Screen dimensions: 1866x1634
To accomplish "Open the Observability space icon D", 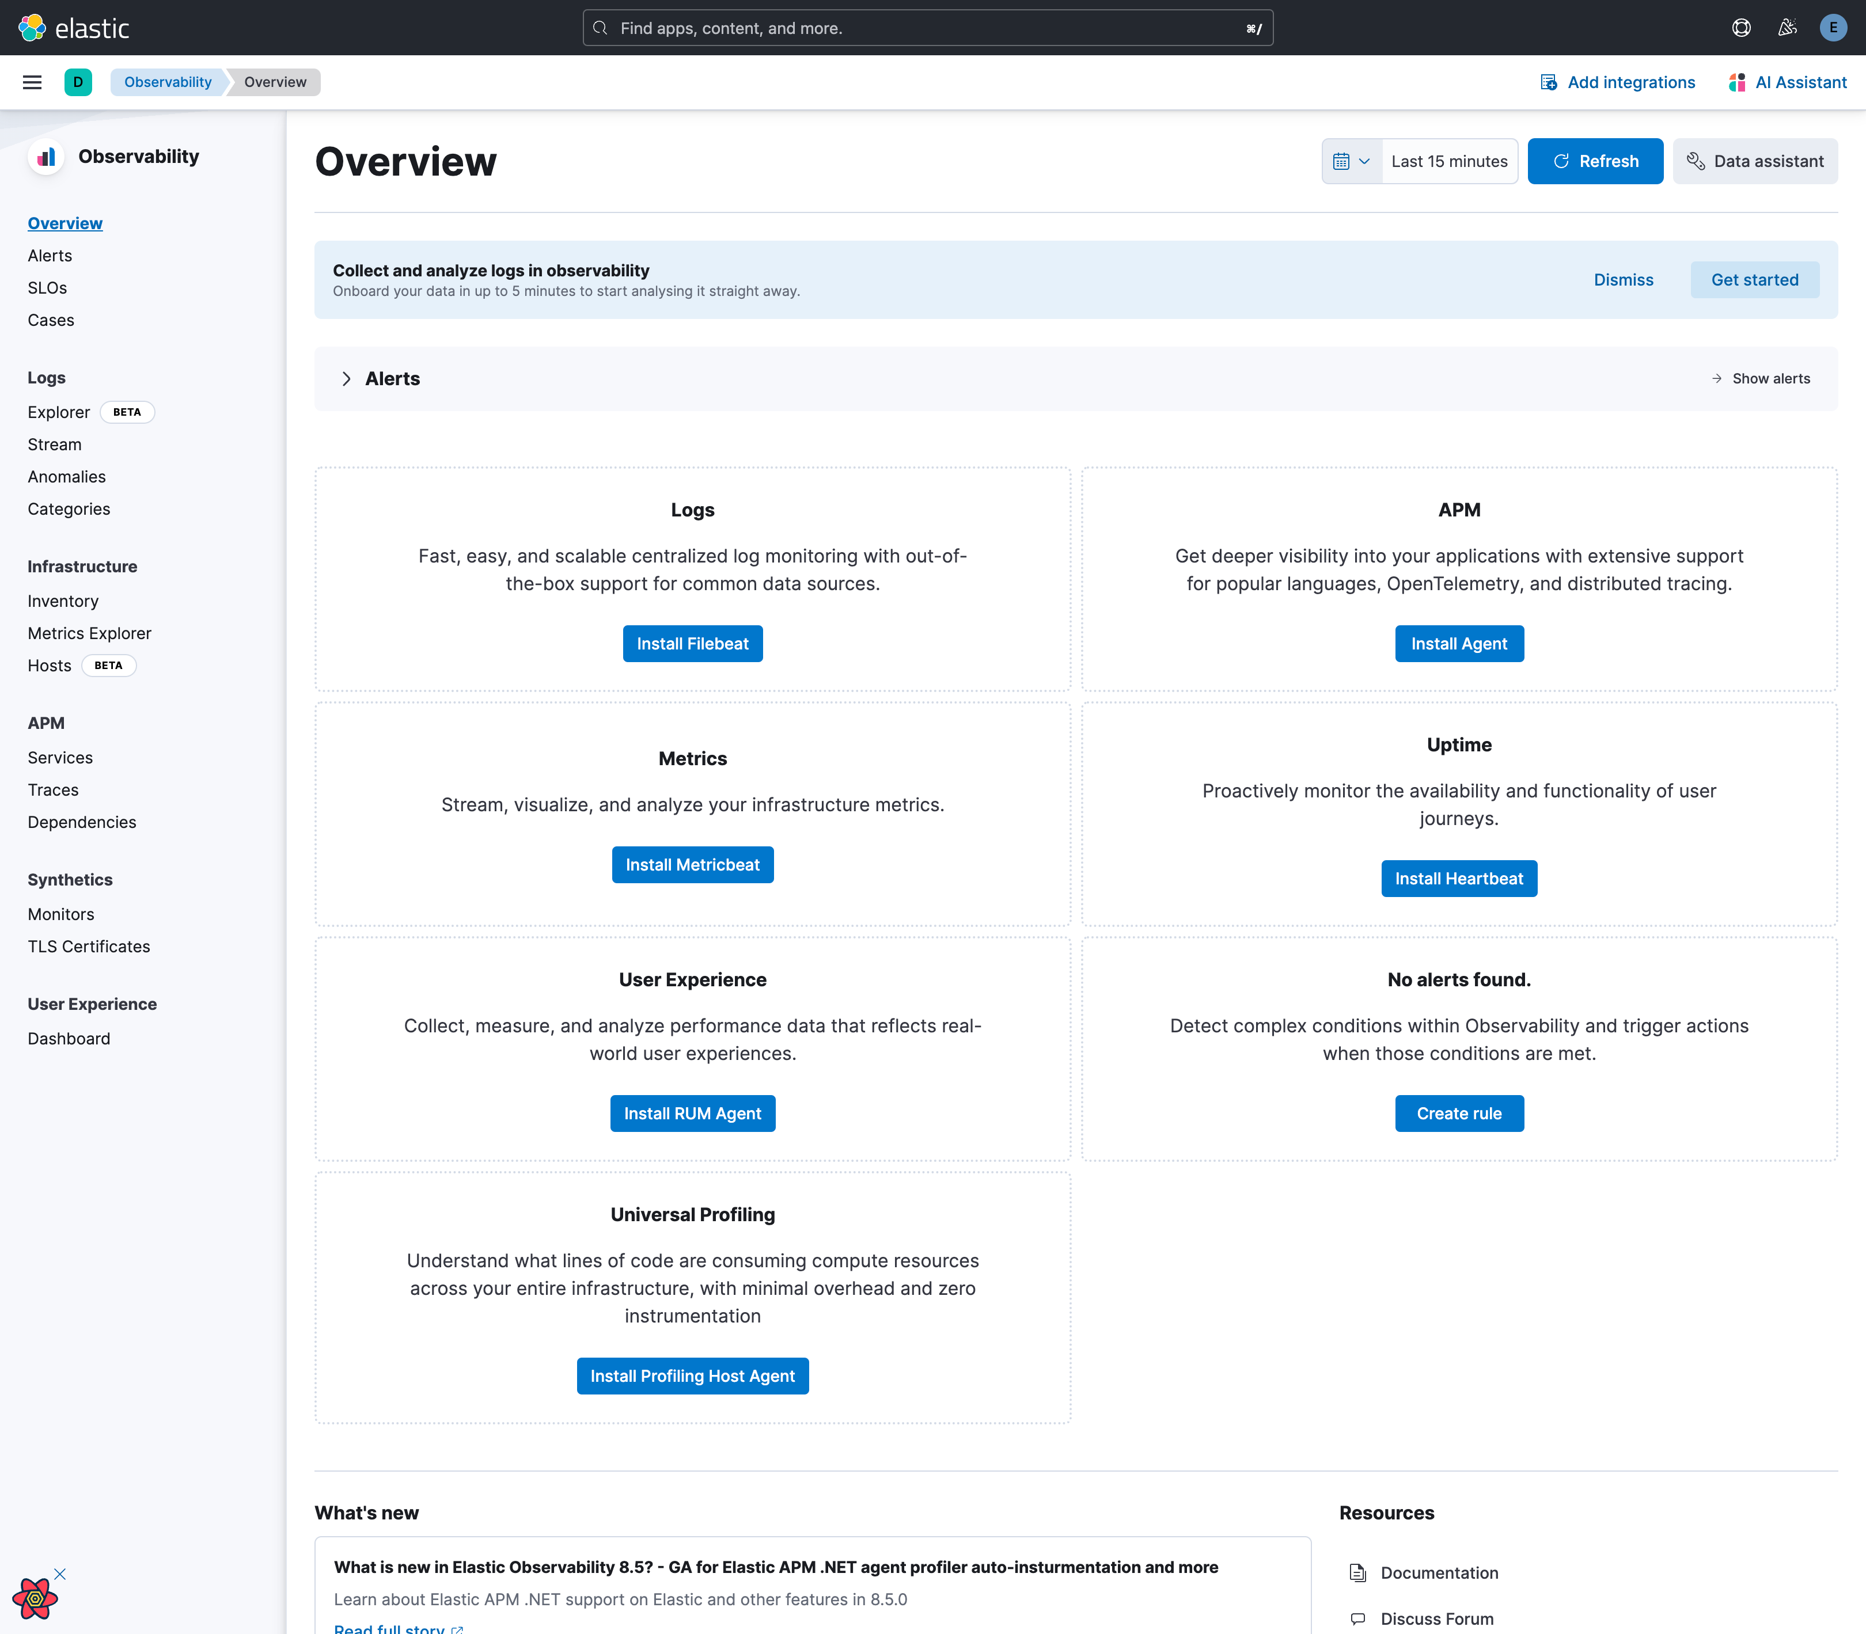I will click(78, 82).
